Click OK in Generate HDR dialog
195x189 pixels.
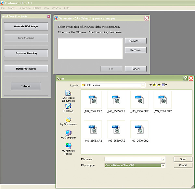coord(111,69)
